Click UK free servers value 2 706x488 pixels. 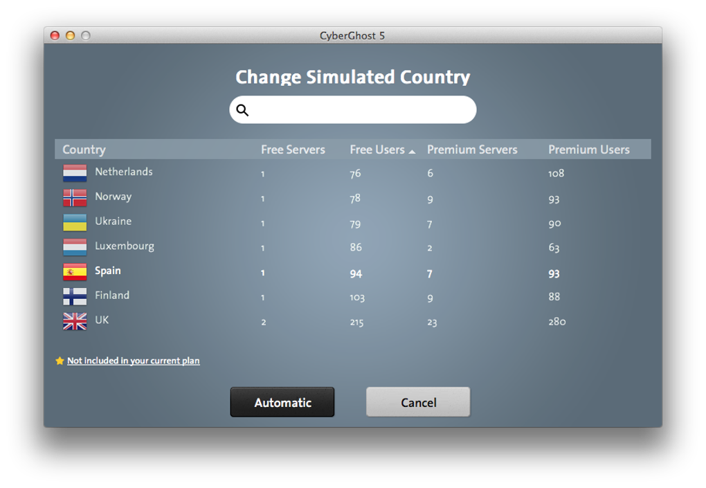point(264,323)
